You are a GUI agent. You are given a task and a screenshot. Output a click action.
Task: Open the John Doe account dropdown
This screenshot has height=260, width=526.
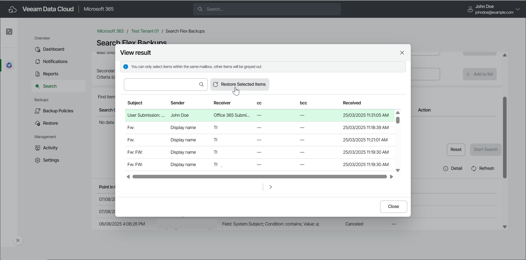pyautogui.click(x=518, y=9)
